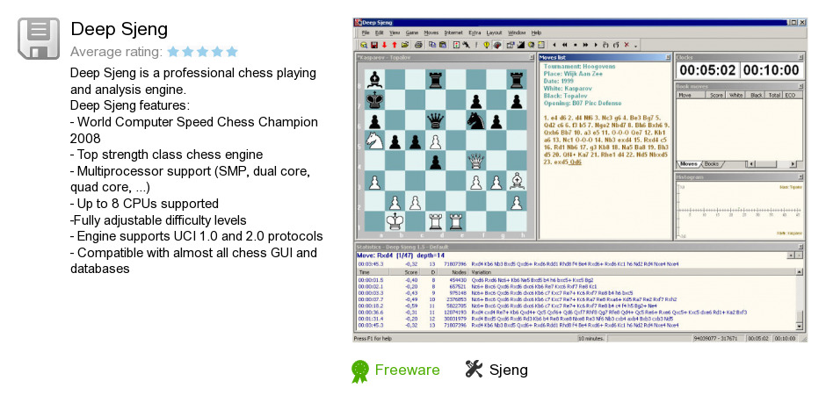
Task: Close the Histogram panel
Action: [x=801, y=177]
